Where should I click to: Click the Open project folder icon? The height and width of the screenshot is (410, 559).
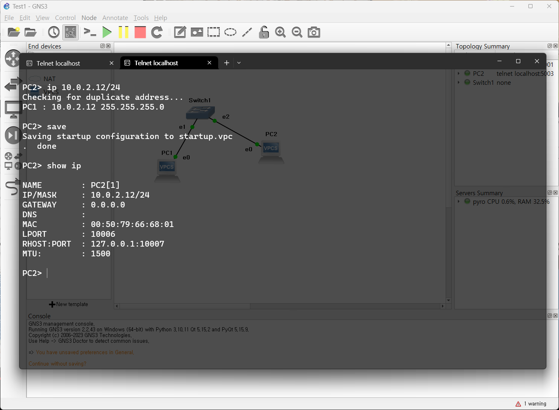point(31,32)
